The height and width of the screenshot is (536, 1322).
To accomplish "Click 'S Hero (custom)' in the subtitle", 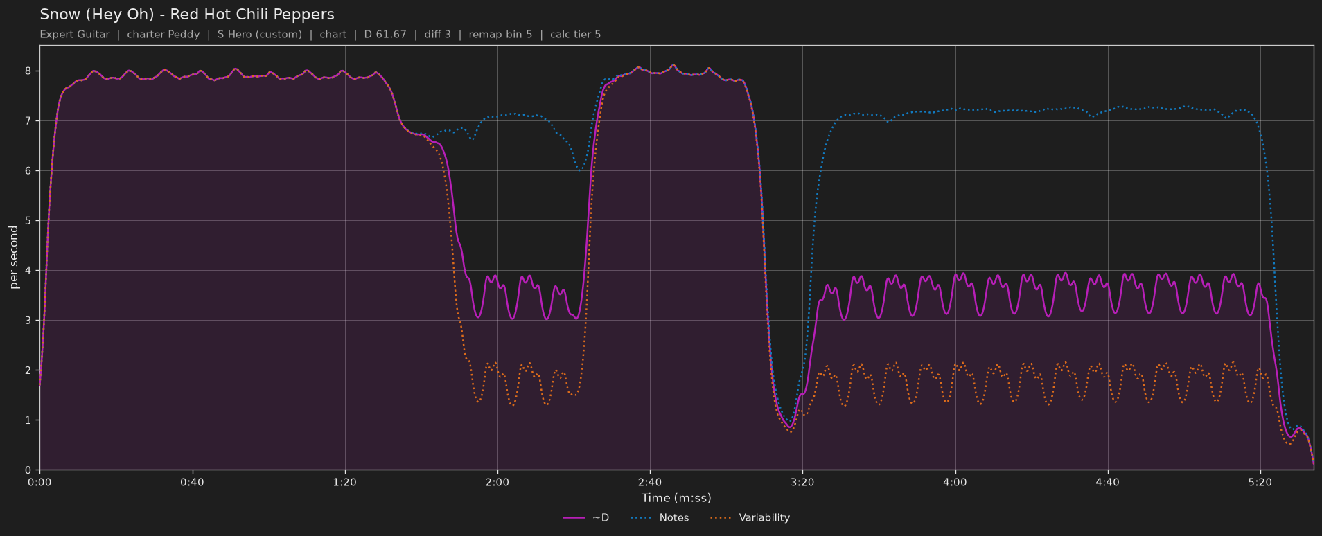I will click(260, 35).
